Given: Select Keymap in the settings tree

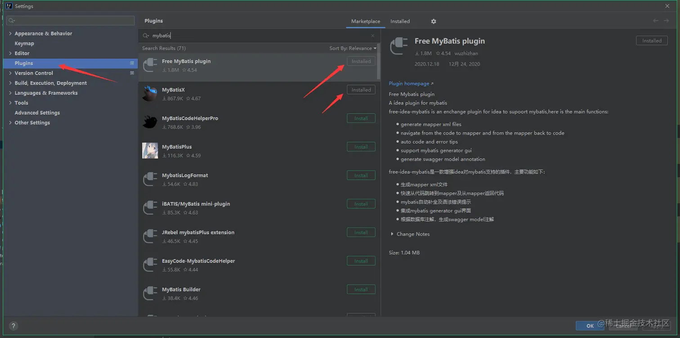Looking at the screenshot, I should 24,44.
